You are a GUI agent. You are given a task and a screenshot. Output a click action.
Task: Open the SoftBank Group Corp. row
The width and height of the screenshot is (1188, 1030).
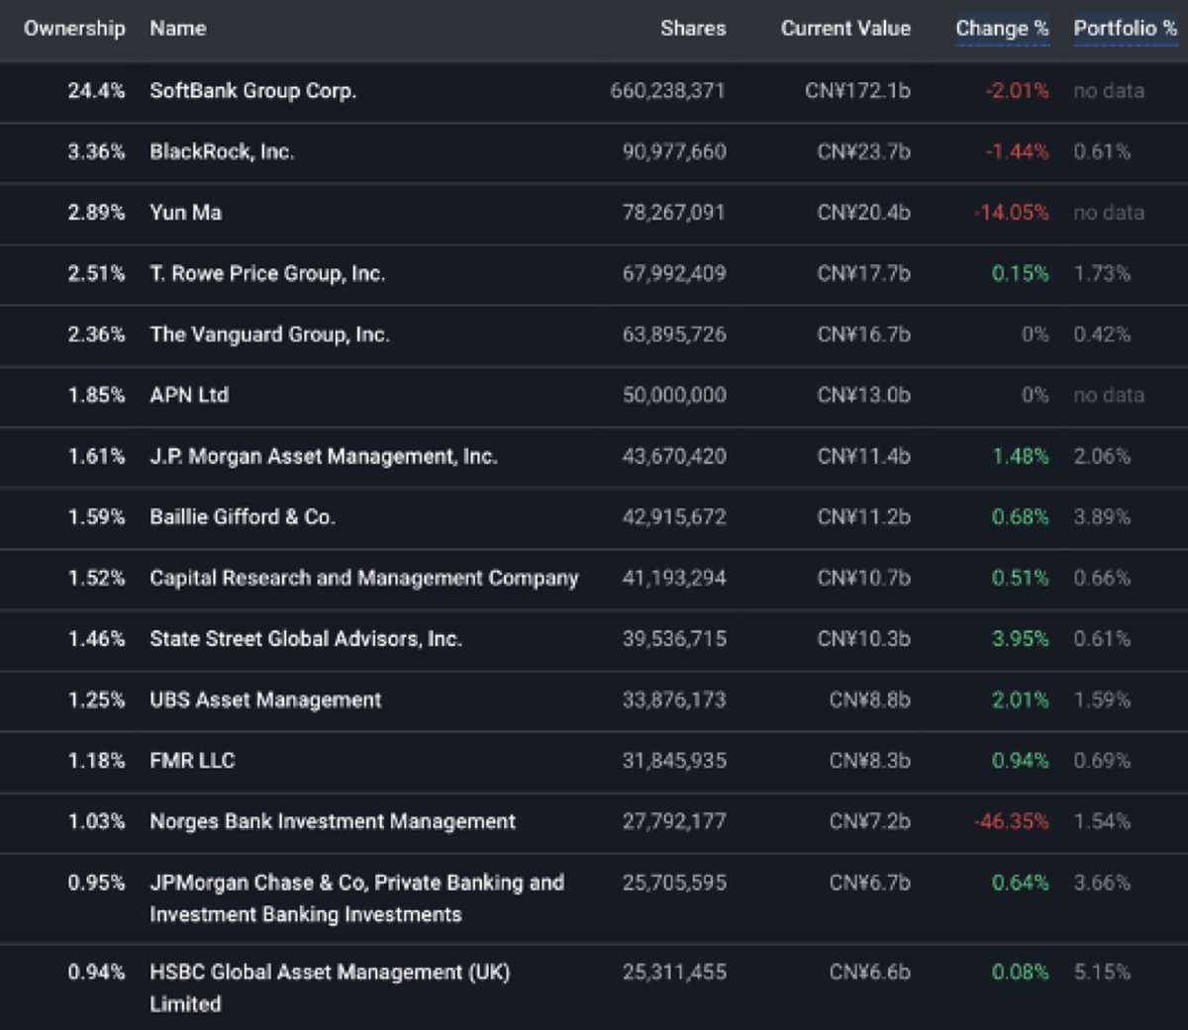point(594,91)
